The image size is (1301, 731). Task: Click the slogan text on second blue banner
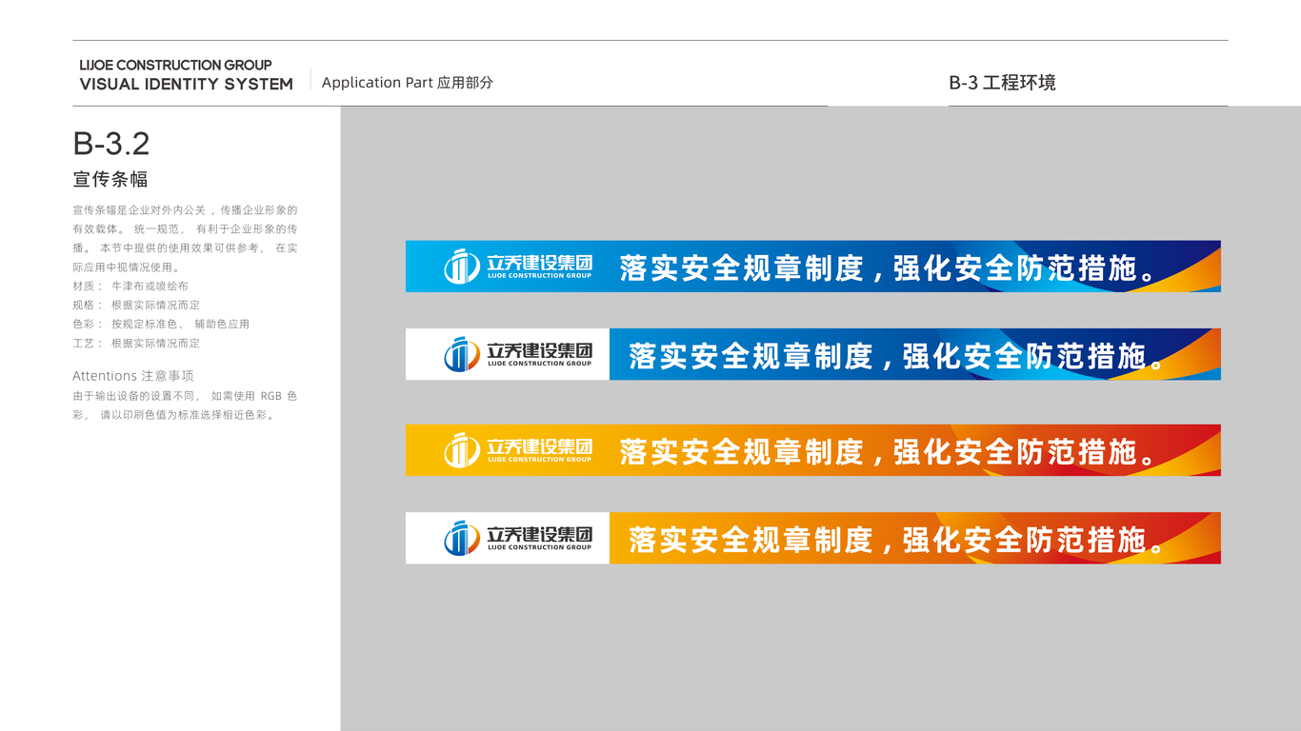897,356
